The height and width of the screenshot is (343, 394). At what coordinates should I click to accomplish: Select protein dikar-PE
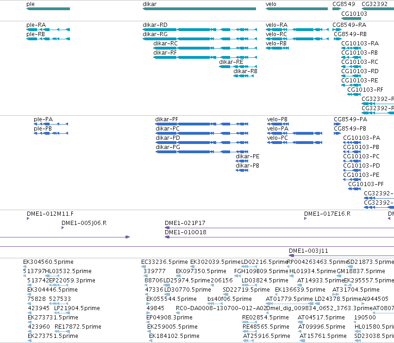[x=242, y=162]
